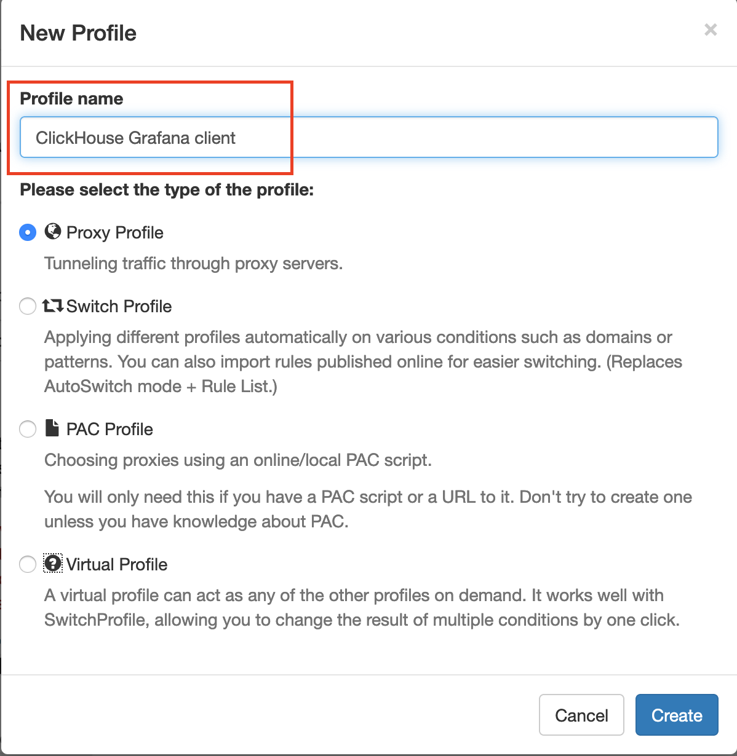
Task: Focus the Profile name text field
Action: (x=369, y=137)
